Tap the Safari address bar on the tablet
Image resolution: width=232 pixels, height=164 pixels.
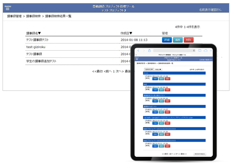point(174,51)
